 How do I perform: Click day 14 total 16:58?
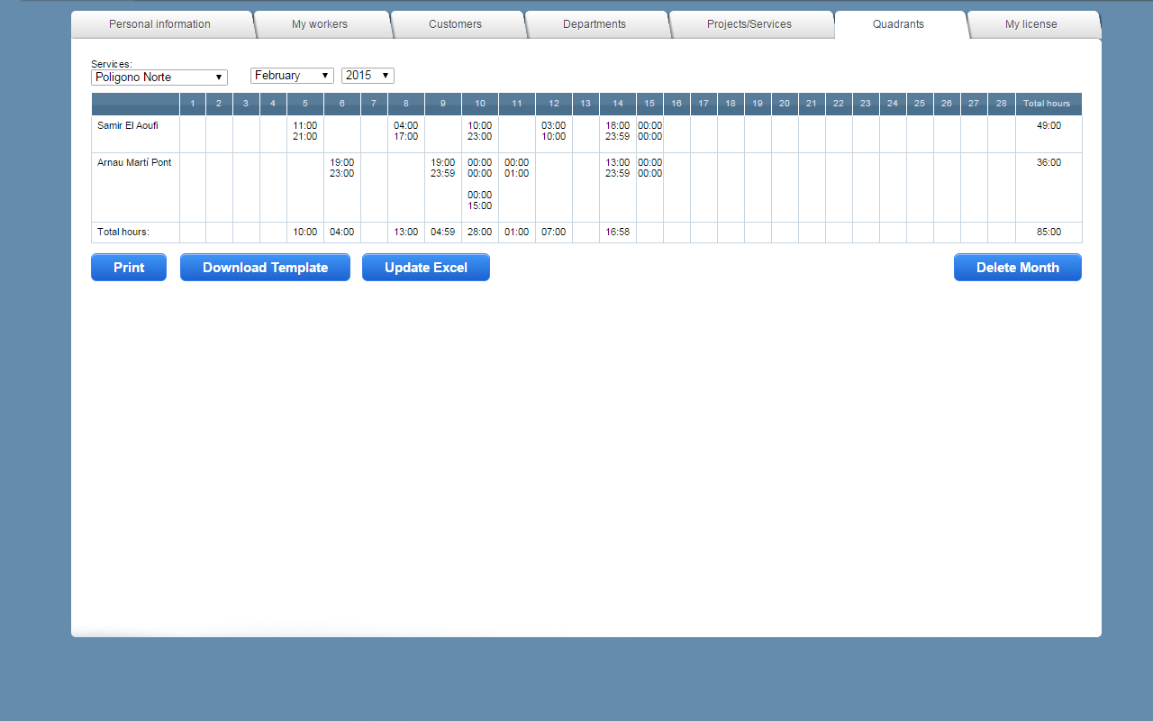(x=618, y=232)
